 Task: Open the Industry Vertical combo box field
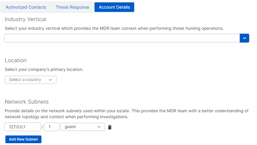point(122,38)
